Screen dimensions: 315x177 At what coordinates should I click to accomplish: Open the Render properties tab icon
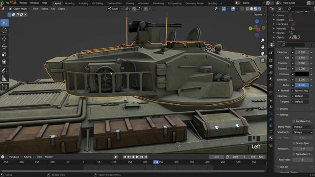[271, 60]
